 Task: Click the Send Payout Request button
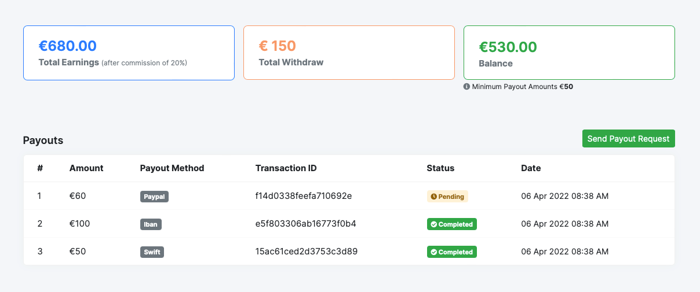tap(628, 139)
